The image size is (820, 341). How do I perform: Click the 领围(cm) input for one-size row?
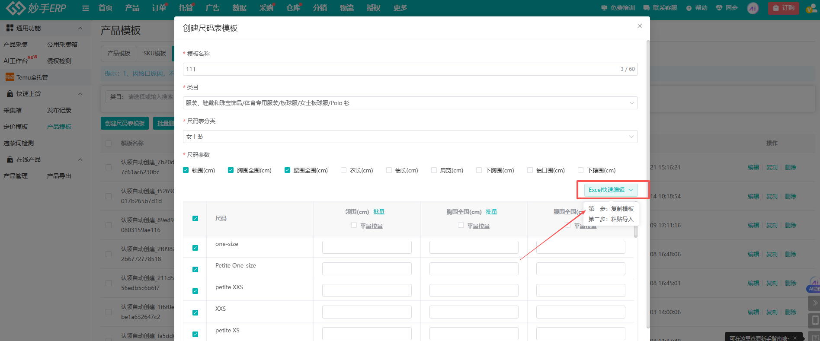367,247
